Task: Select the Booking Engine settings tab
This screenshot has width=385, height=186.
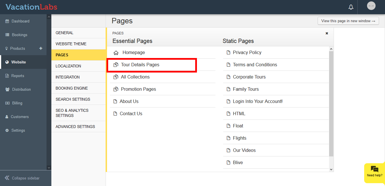Action: pos(72,88)
